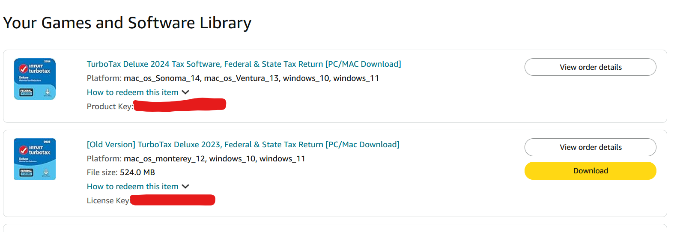The width and height of the screenshot is (683, 232).
Task: Click the "Your Games and Software Library" heading
Action: click(127, 23)
